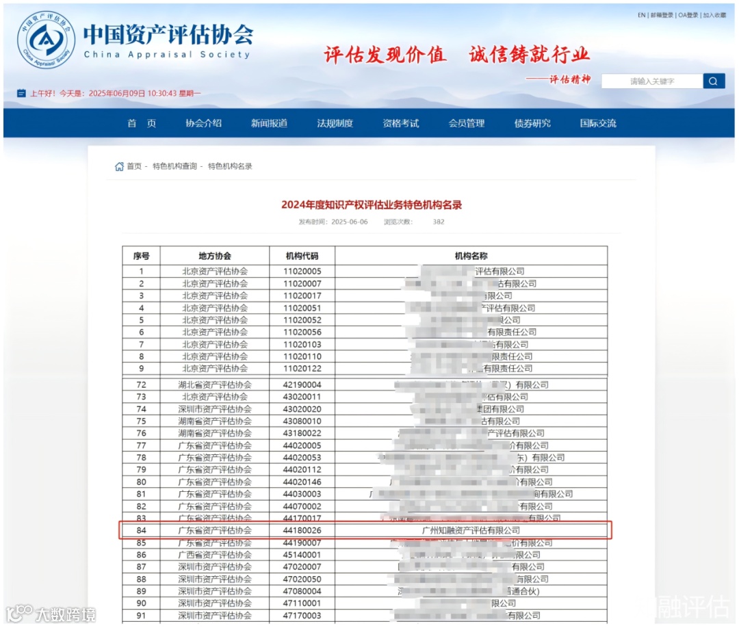Open the 首页 navigation menu item
The image size is (739, 628).
pos(142,123)
